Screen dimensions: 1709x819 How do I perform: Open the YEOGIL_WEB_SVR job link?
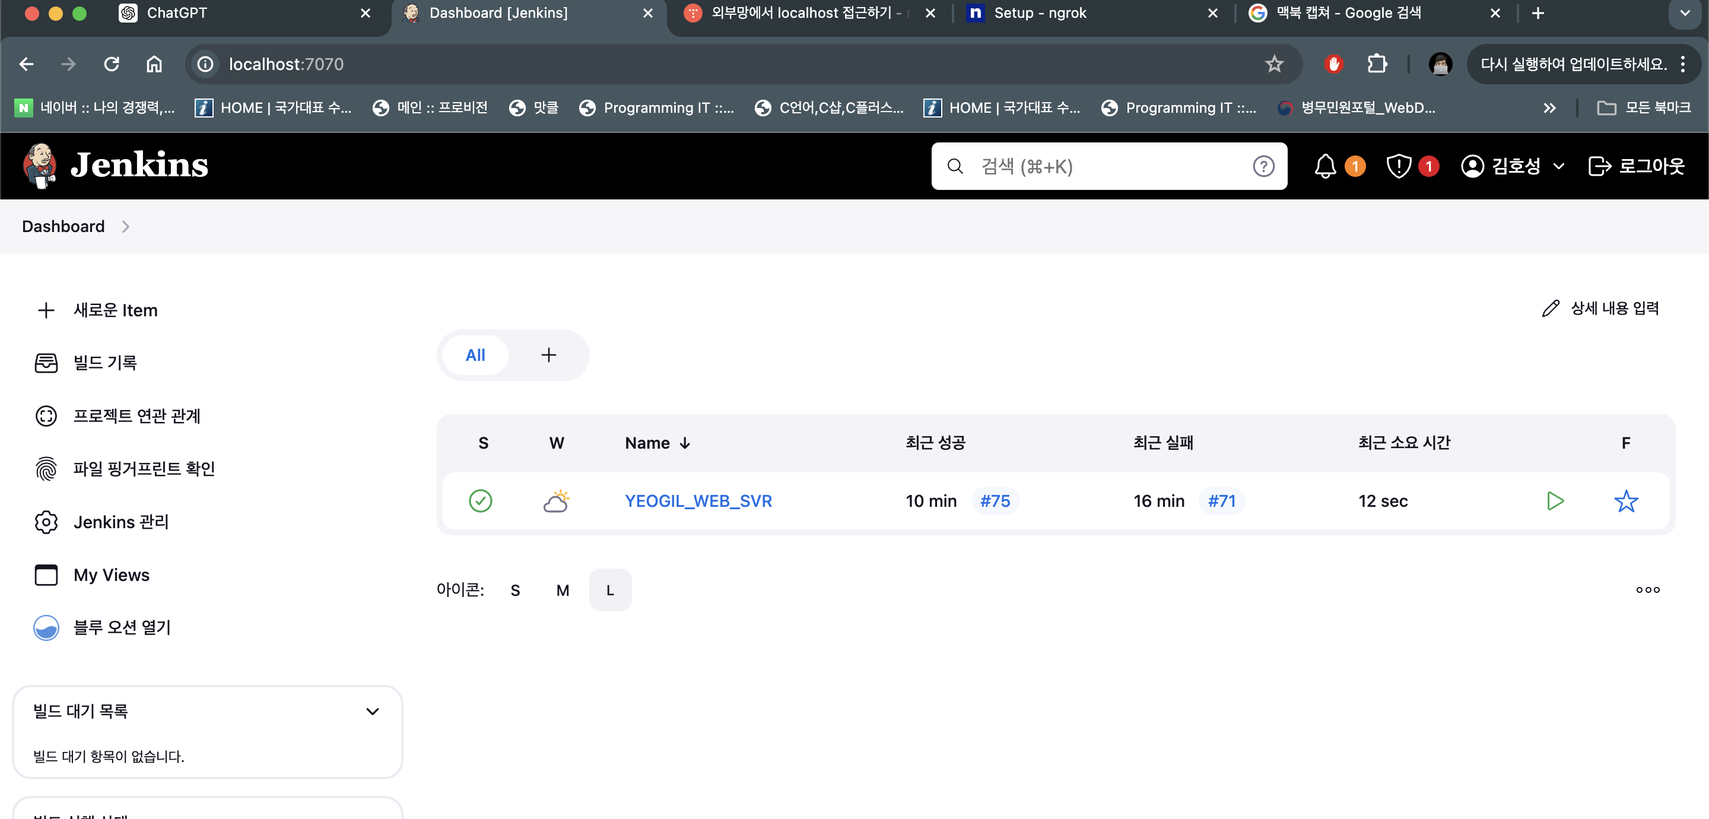[x=698, y=500]
